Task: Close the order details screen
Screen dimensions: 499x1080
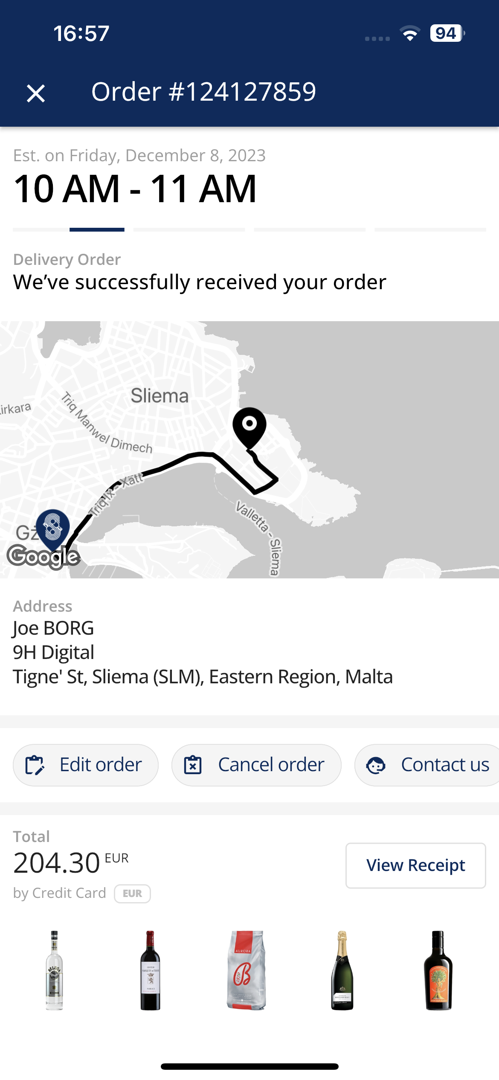Action: (x=36, y=93)
